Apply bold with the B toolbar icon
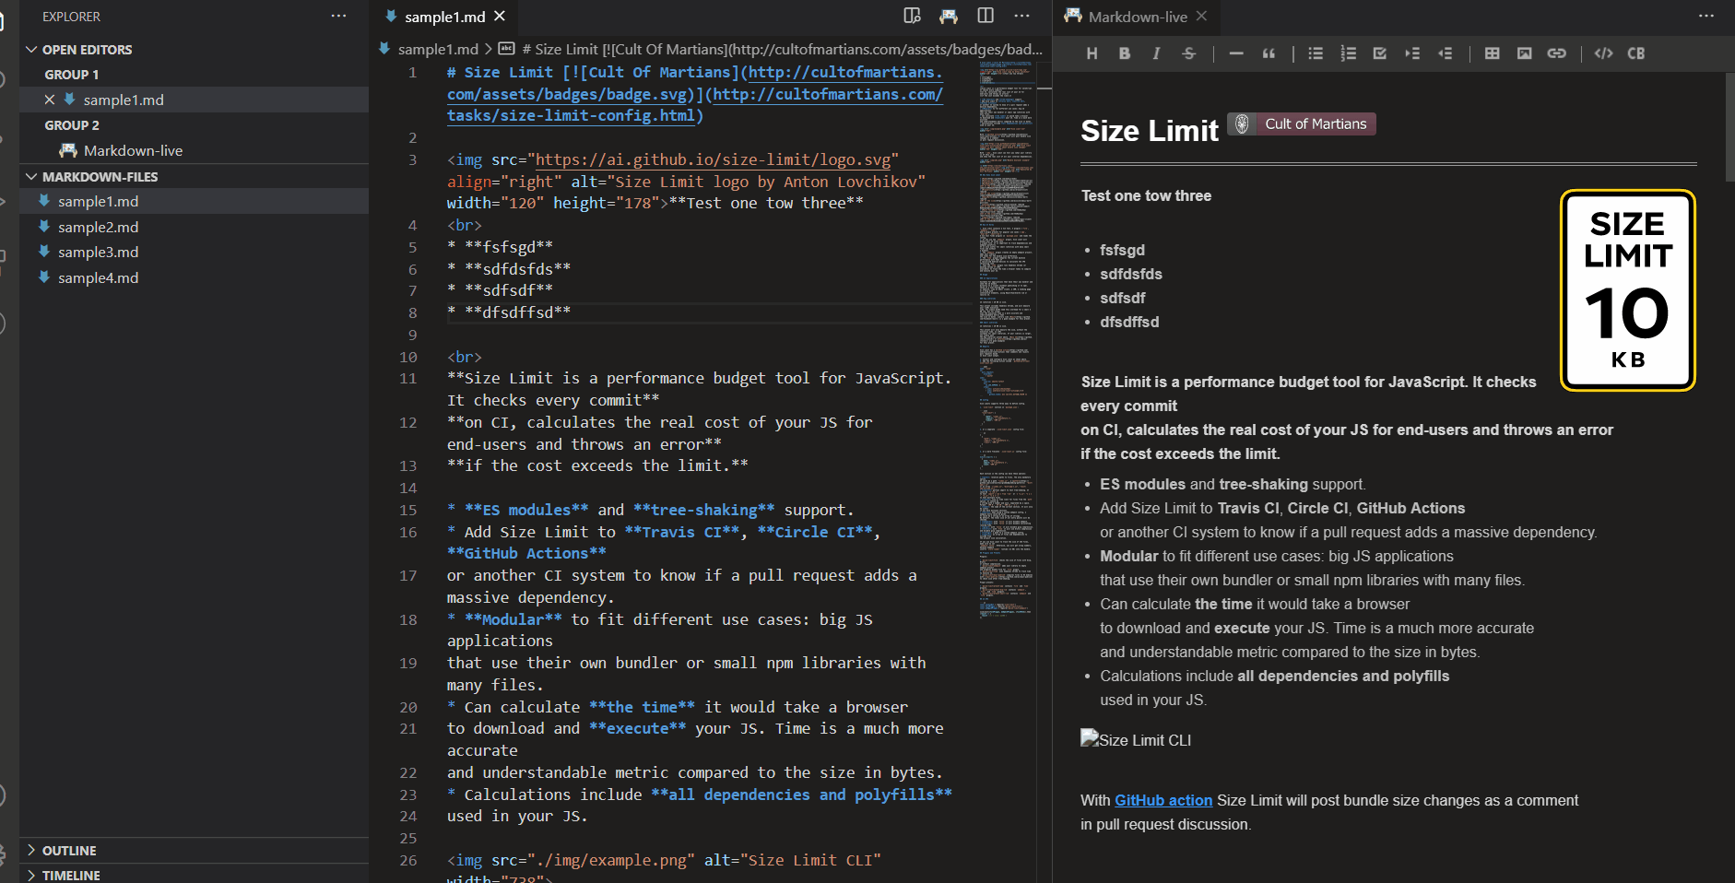The image size is (1735, 883). pos(1124,53)
